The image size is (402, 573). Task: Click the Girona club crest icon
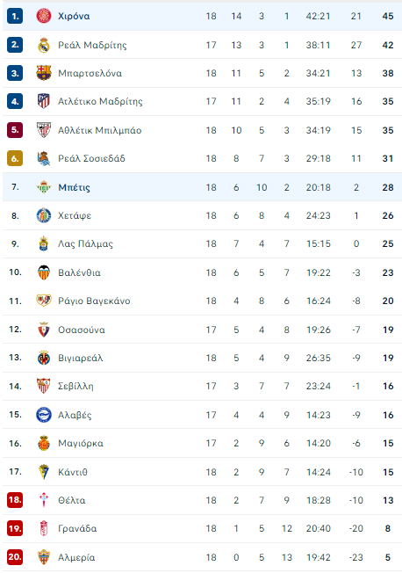point(44,16)
